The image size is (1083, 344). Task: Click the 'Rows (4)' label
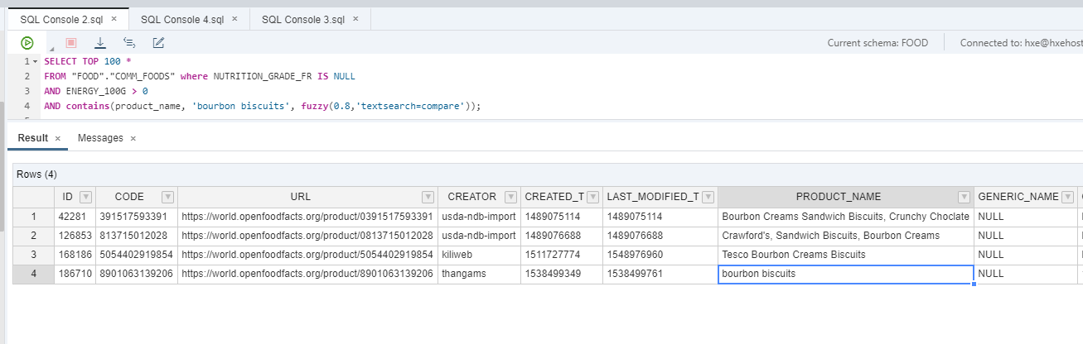pyautogui.click(x=36, y=174)
